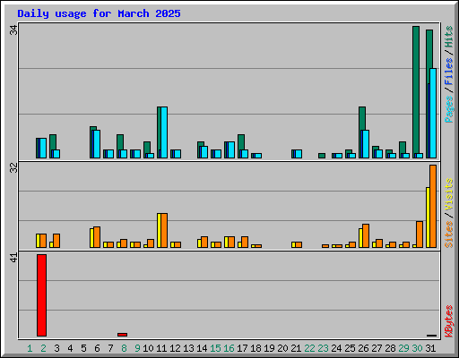The width and height of the screenshot is (459, 358).
Task: Click the 'Daily usage for March 2025' title
Action: click(99, 13)
